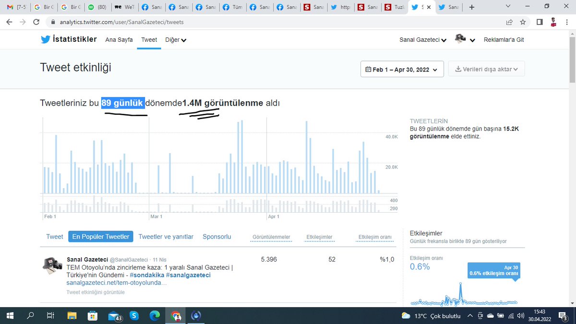
Task: Click the taskbar search icon
Action: click(x=30, y=315)
